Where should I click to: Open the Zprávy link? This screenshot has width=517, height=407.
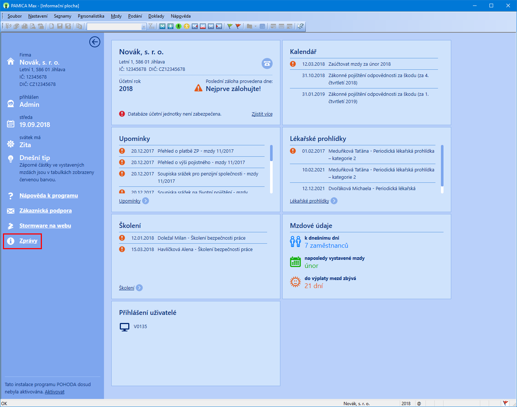[28, 241]
